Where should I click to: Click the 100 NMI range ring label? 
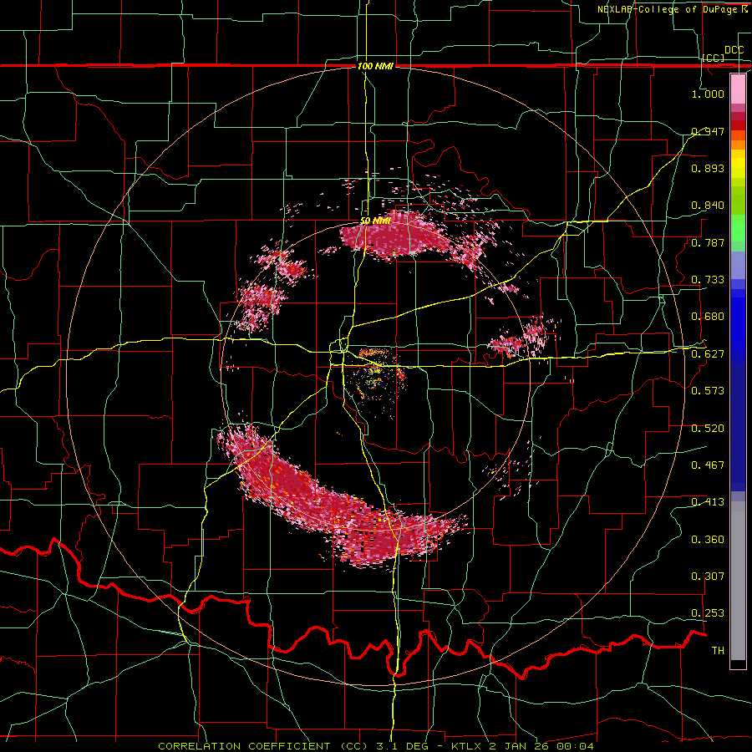375,66
